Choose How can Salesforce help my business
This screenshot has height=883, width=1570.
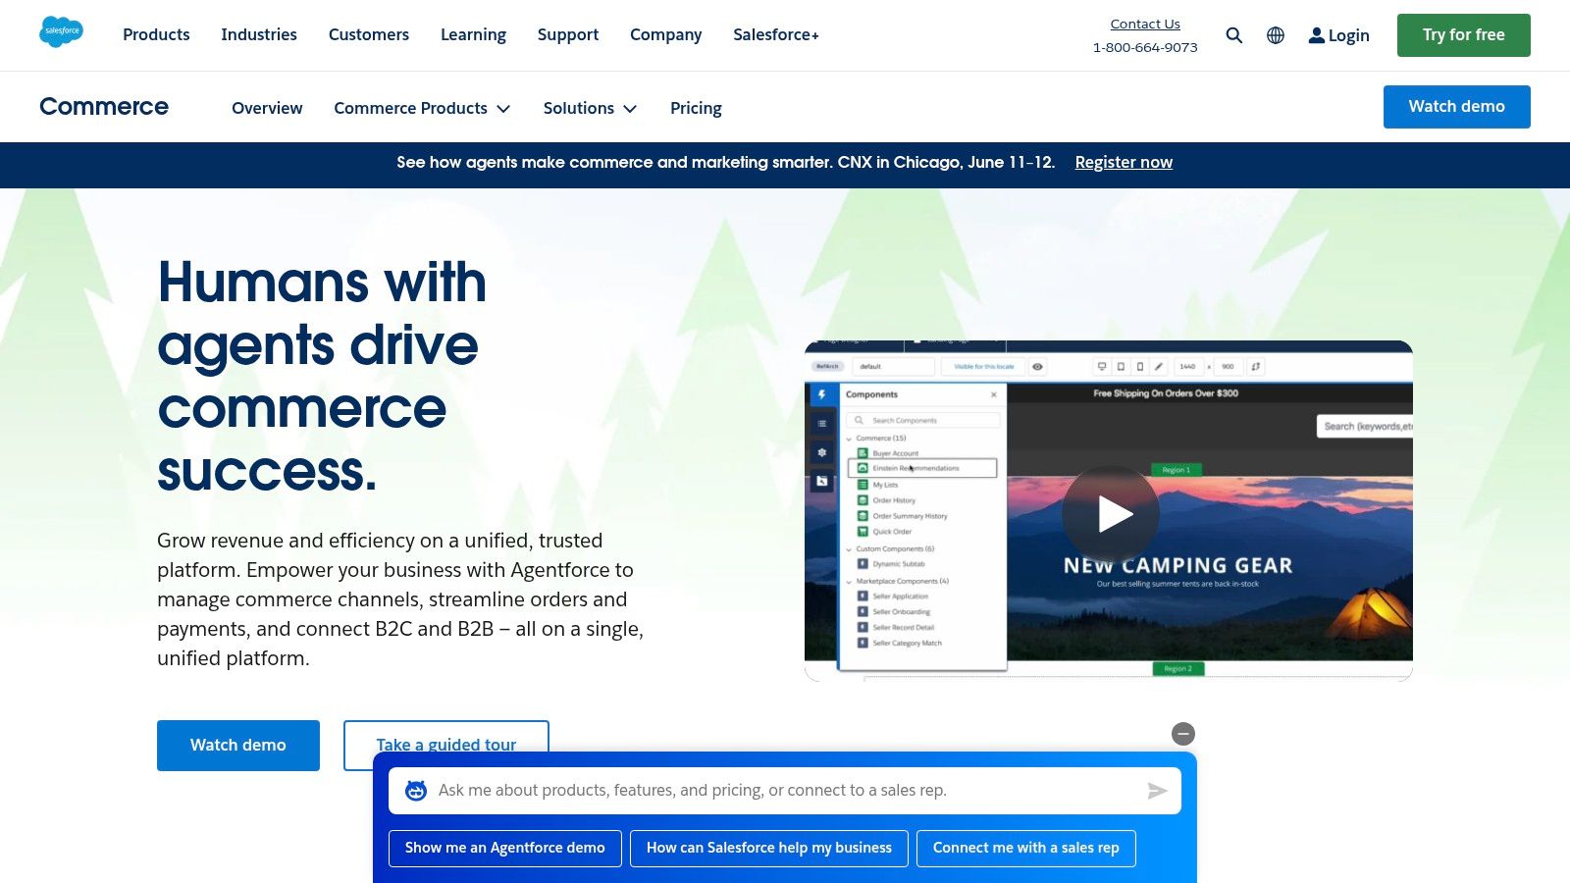(x=769, y=849)
